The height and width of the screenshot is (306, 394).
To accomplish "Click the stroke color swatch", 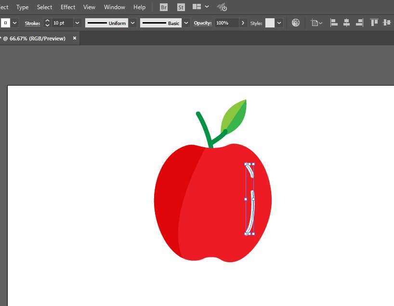I will click(5, 23).
